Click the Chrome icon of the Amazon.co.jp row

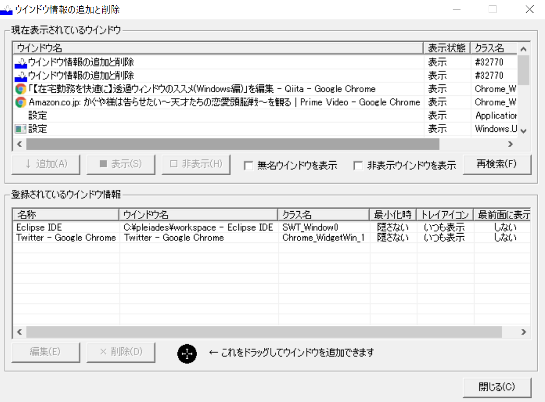click(x=20, y=102)
